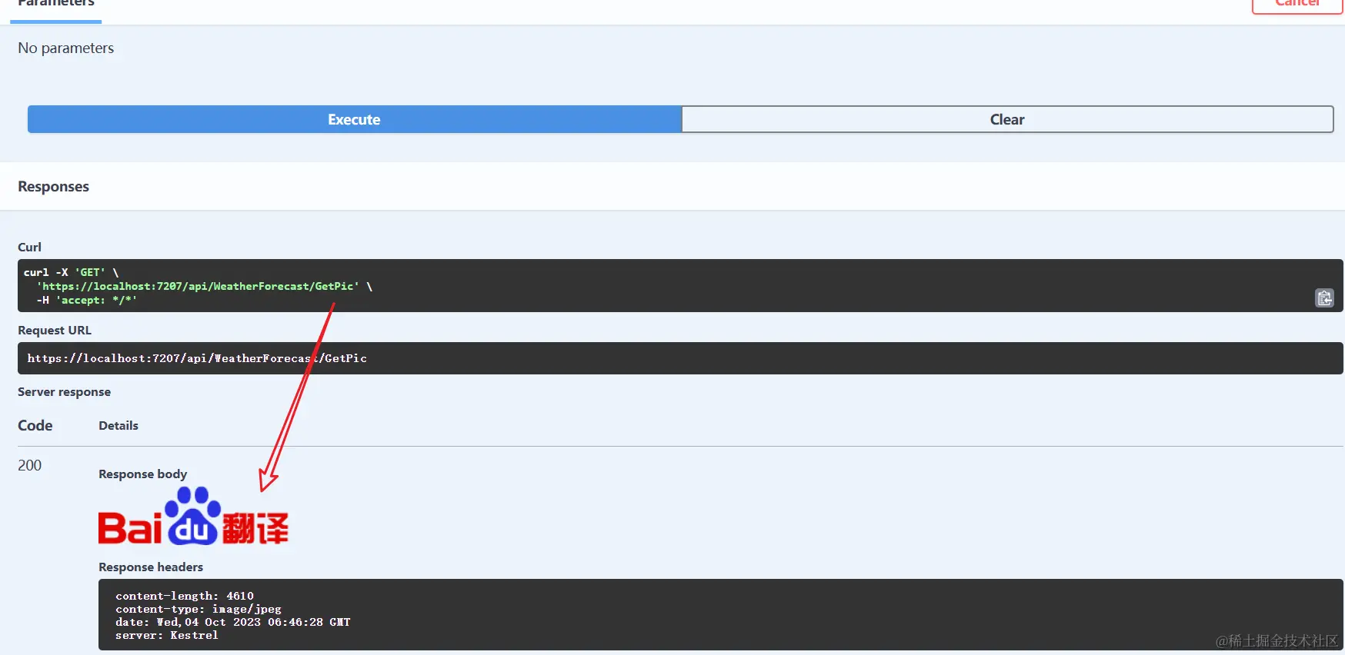The height and width of the screenshot is (655, 1345).
Task: Click the 200 status code
Action: (30, 465)
